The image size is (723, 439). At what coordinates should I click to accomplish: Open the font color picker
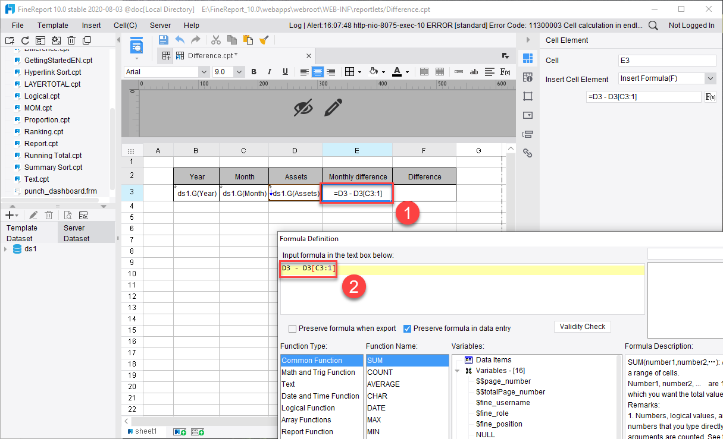[x=400, y=72]
